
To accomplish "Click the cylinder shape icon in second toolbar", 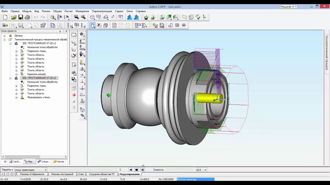I will (x=92, y=25).
